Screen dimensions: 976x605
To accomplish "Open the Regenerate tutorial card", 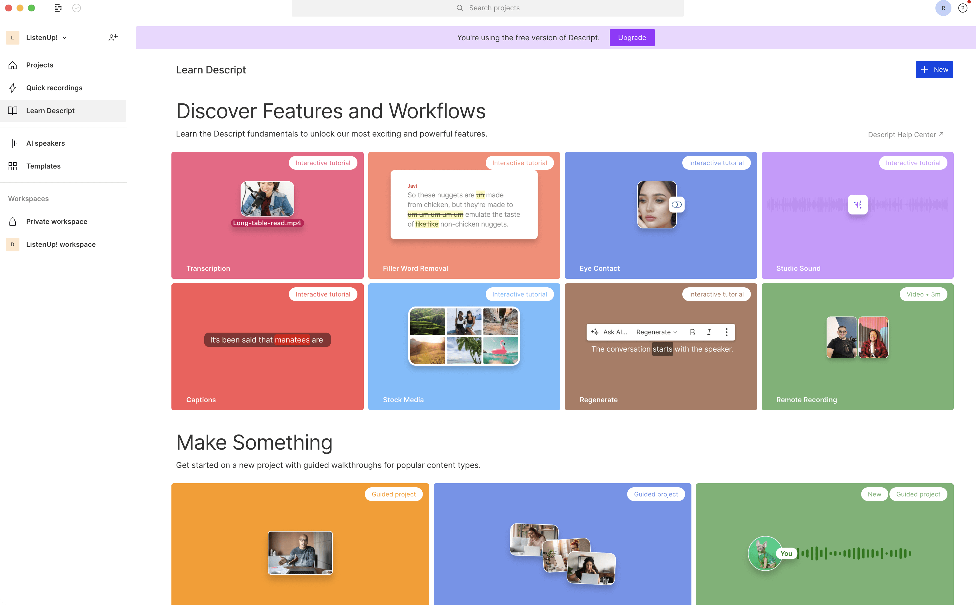I will click(661, 347).
